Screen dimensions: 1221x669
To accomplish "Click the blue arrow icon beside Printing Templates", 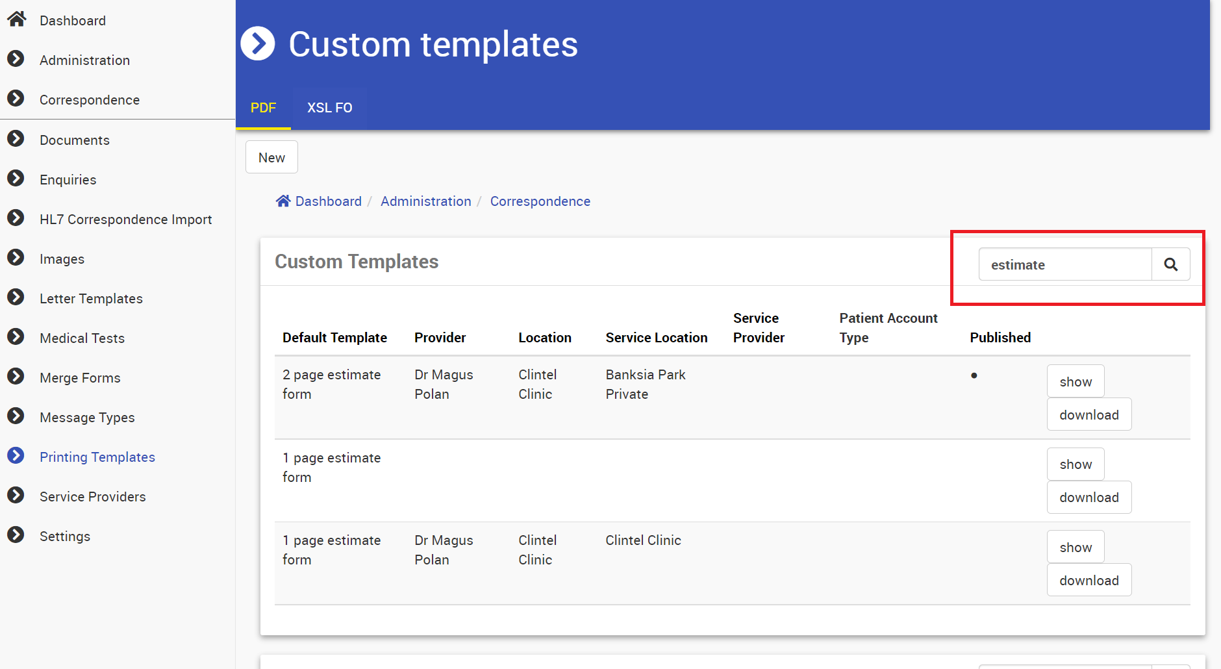I will click(16, 455).
